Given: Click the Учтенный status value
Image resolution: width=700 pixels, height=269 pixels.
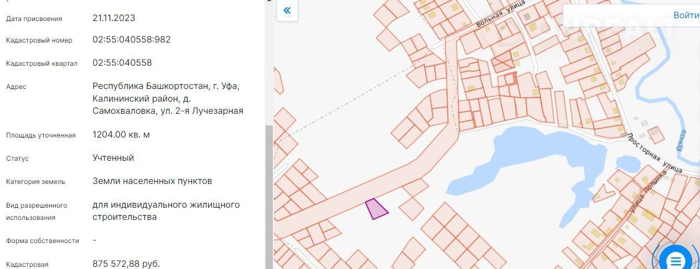Looking at the screenshot, I should (x=113, y=158).
